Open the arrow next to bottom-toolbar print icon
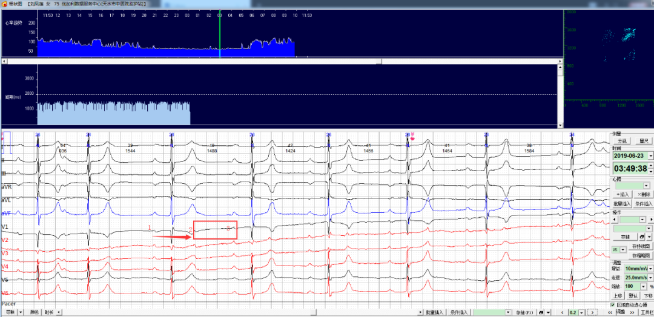The image size is (654, 317). 548,312
